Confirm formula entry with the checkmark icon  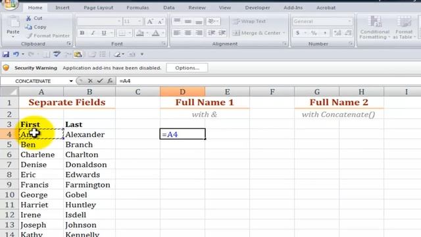pos(100,81)
